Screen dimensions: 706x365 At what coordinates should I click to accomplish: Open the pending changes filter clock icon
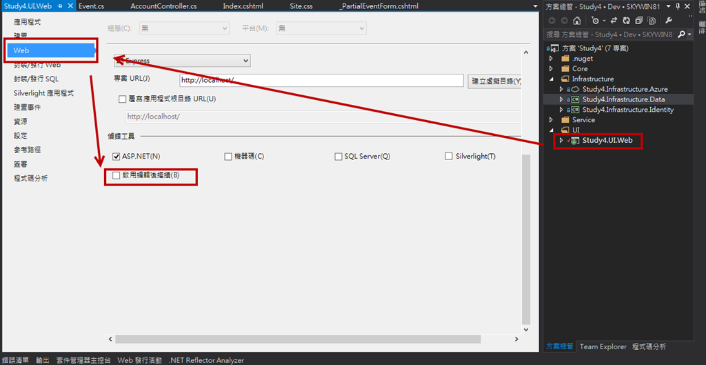click(x=596, y=21)
